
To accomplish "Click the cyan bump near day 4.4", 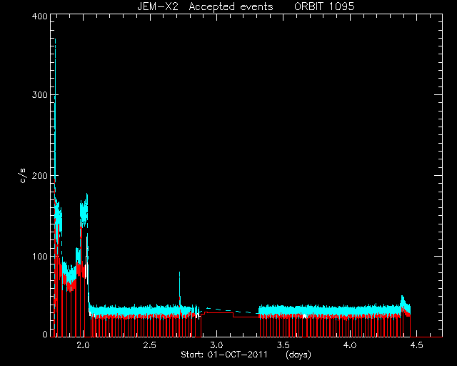I will pos(403,301).
